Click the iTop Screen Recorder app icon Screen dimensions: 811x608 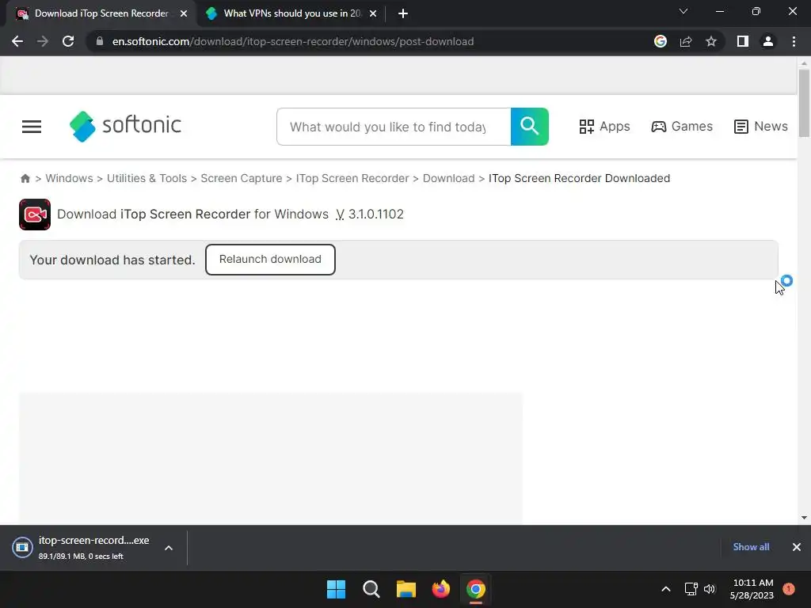pos(35,214)
